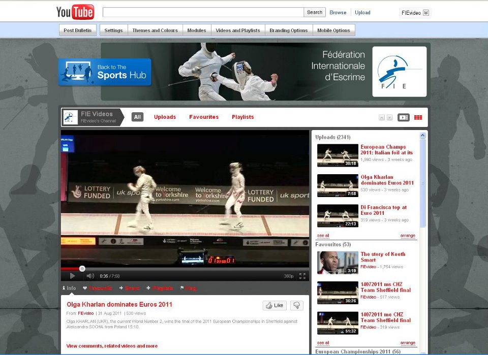Expand the channel panel with down arrow
488x355 pixels.
[x=389, y=118]
